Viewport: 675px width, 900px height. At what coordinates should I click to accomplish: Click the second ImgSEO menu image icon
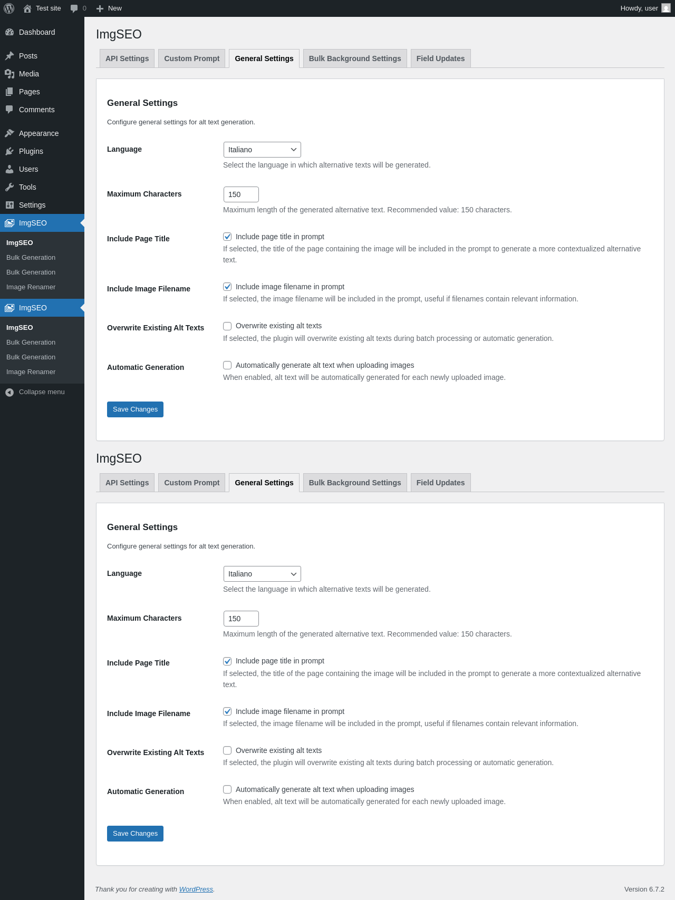pyautogui.click(x=9, y=308)
